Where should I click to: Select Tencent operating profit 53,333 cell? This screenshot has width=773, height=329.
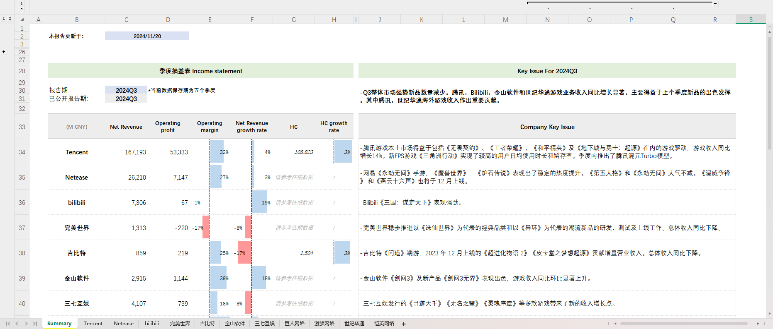168,152
